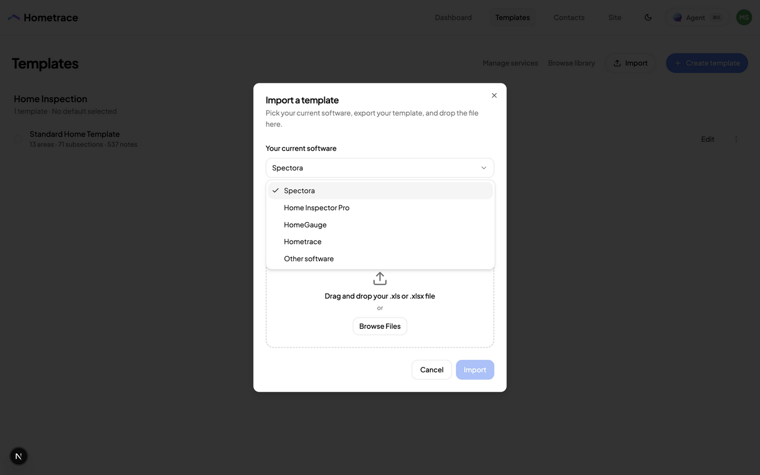Viewport: 760px width, 475px height.
Task: Click the Home Inspection section heading
Action: 50,99
